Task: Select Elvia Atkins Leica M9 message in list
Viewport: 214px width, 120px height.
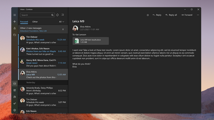Action: click(x=43, y=74)
